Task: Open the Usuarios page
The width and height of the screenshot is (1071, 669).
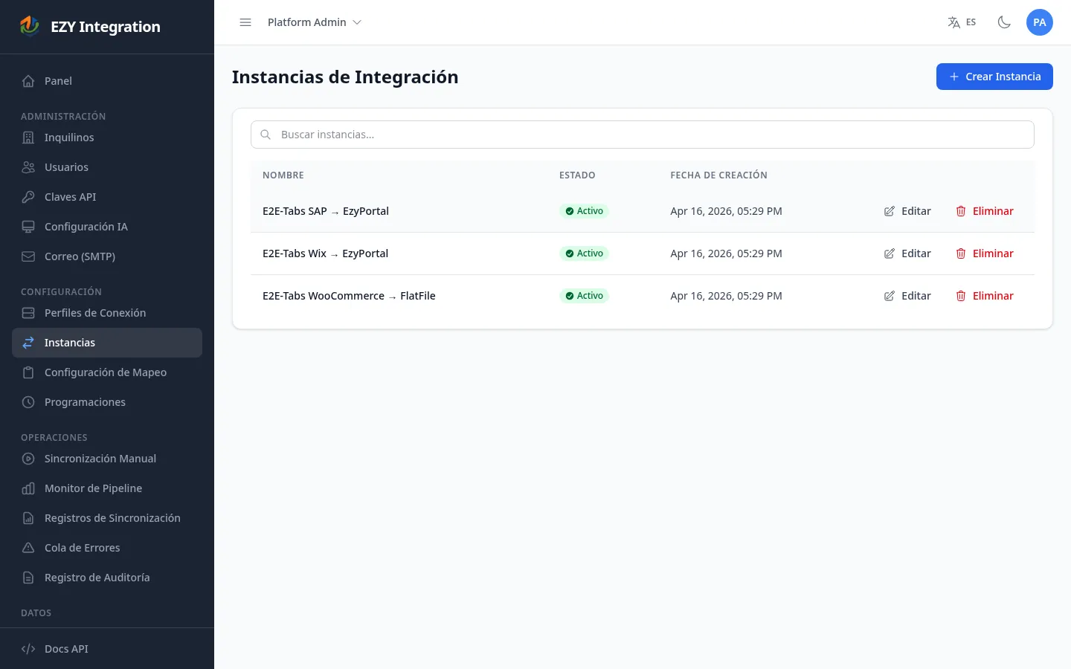Action: 107,167
